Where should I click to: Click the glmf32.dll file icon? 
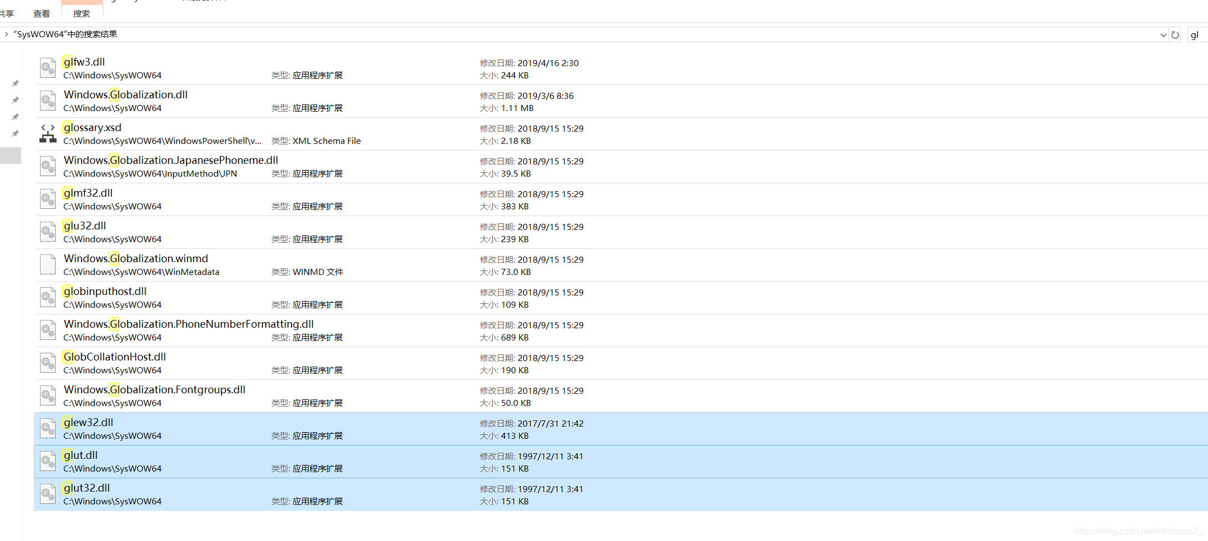click(48, 199)
